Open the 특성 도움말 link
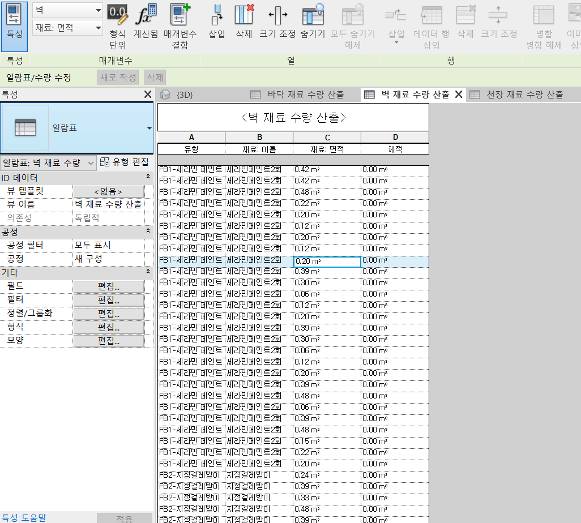This screenshot has width=581, height=523. click(x=24, y=518)
